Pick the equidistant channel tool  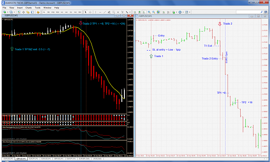(109, 12)
